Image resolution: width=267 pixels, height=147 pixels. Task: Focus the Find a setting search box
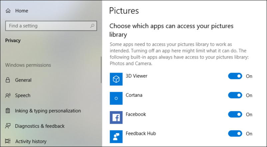[x=47, y=26]
